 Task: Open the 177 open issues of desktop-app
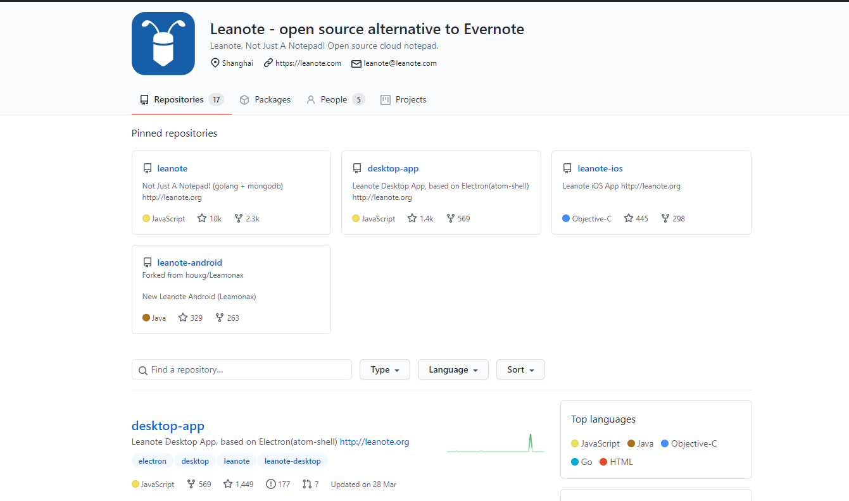[x=278, y=484]
